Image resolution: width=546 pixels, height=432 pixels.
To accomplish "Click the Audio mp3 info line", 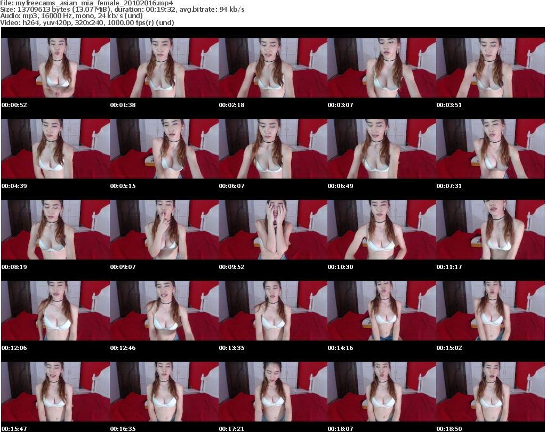I will point(71,16).
